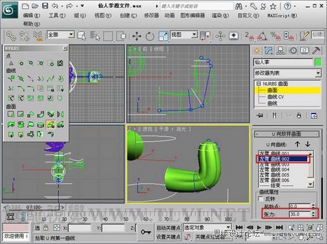Toggle 2D Snaps button

click(x=249, y=36)
